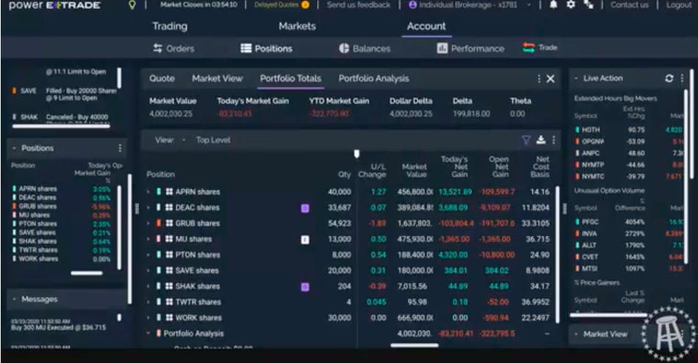
Task: Click the purple badge on DEAC row
Action: (305, 208)
